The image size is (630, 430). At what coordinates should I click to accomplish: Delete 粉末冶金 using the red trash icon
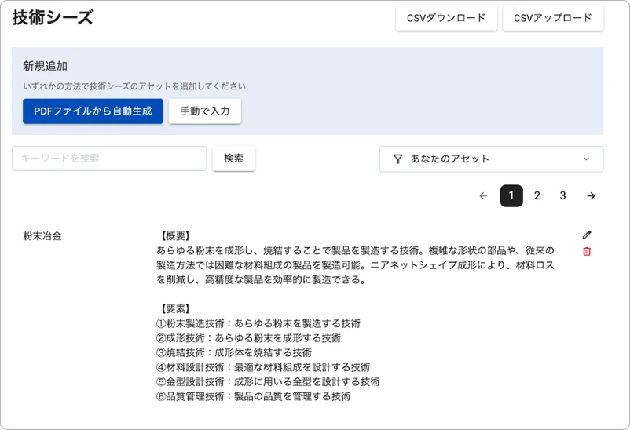tap(587, 251)
